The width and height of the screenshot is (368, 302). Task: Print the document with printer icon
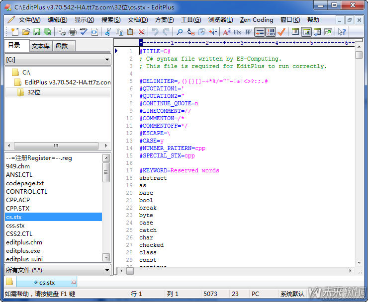(73, 32)
